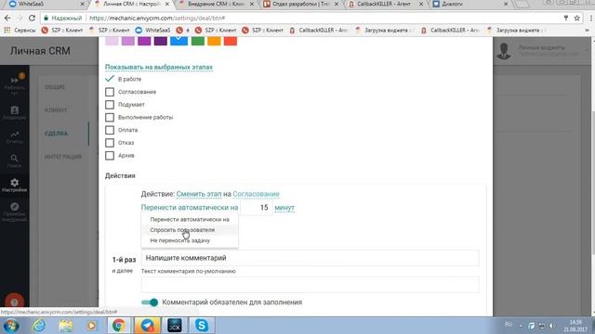Viewport: 595px width, 334px height.
Task: Bookmark the page with the star icon
Action: [x=577, y=18]
